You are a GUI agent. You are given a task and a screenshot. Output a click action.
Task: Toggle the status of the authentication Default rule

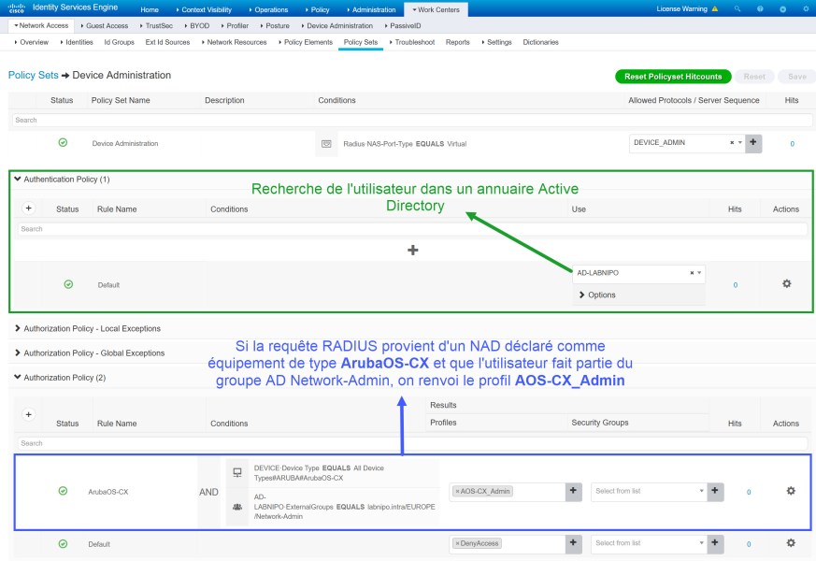tap(68, 284)
